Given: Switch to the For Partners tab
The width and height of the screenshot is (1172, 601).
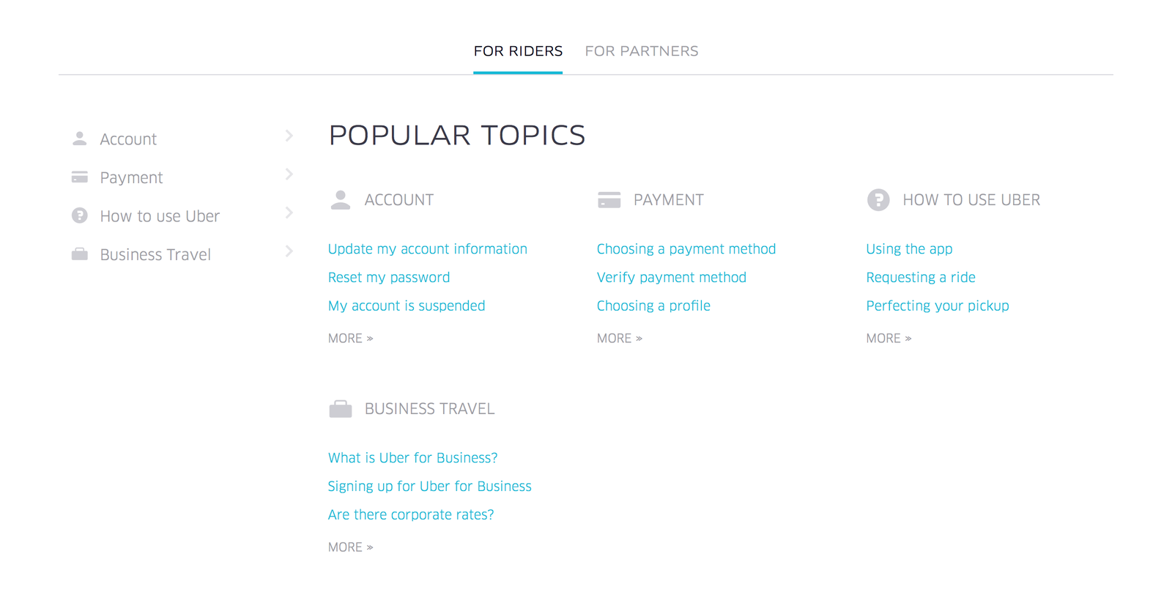Looking at the screenshot, I should click(x=642, y=51).
